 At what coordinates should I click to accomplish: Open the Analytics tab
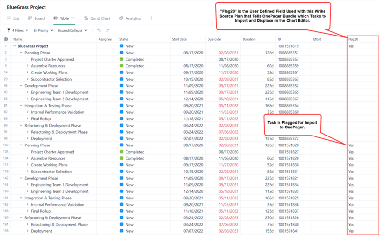[x=130, y=18]
